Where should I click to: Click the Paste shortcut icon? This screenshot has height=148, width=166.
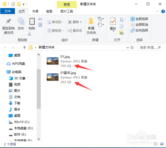coord(40,25)
